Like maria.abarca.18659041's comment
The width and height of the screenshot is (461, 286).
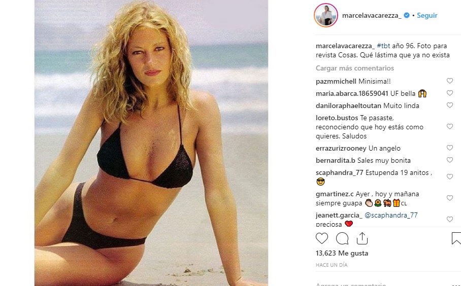click(x=449, y=93)
